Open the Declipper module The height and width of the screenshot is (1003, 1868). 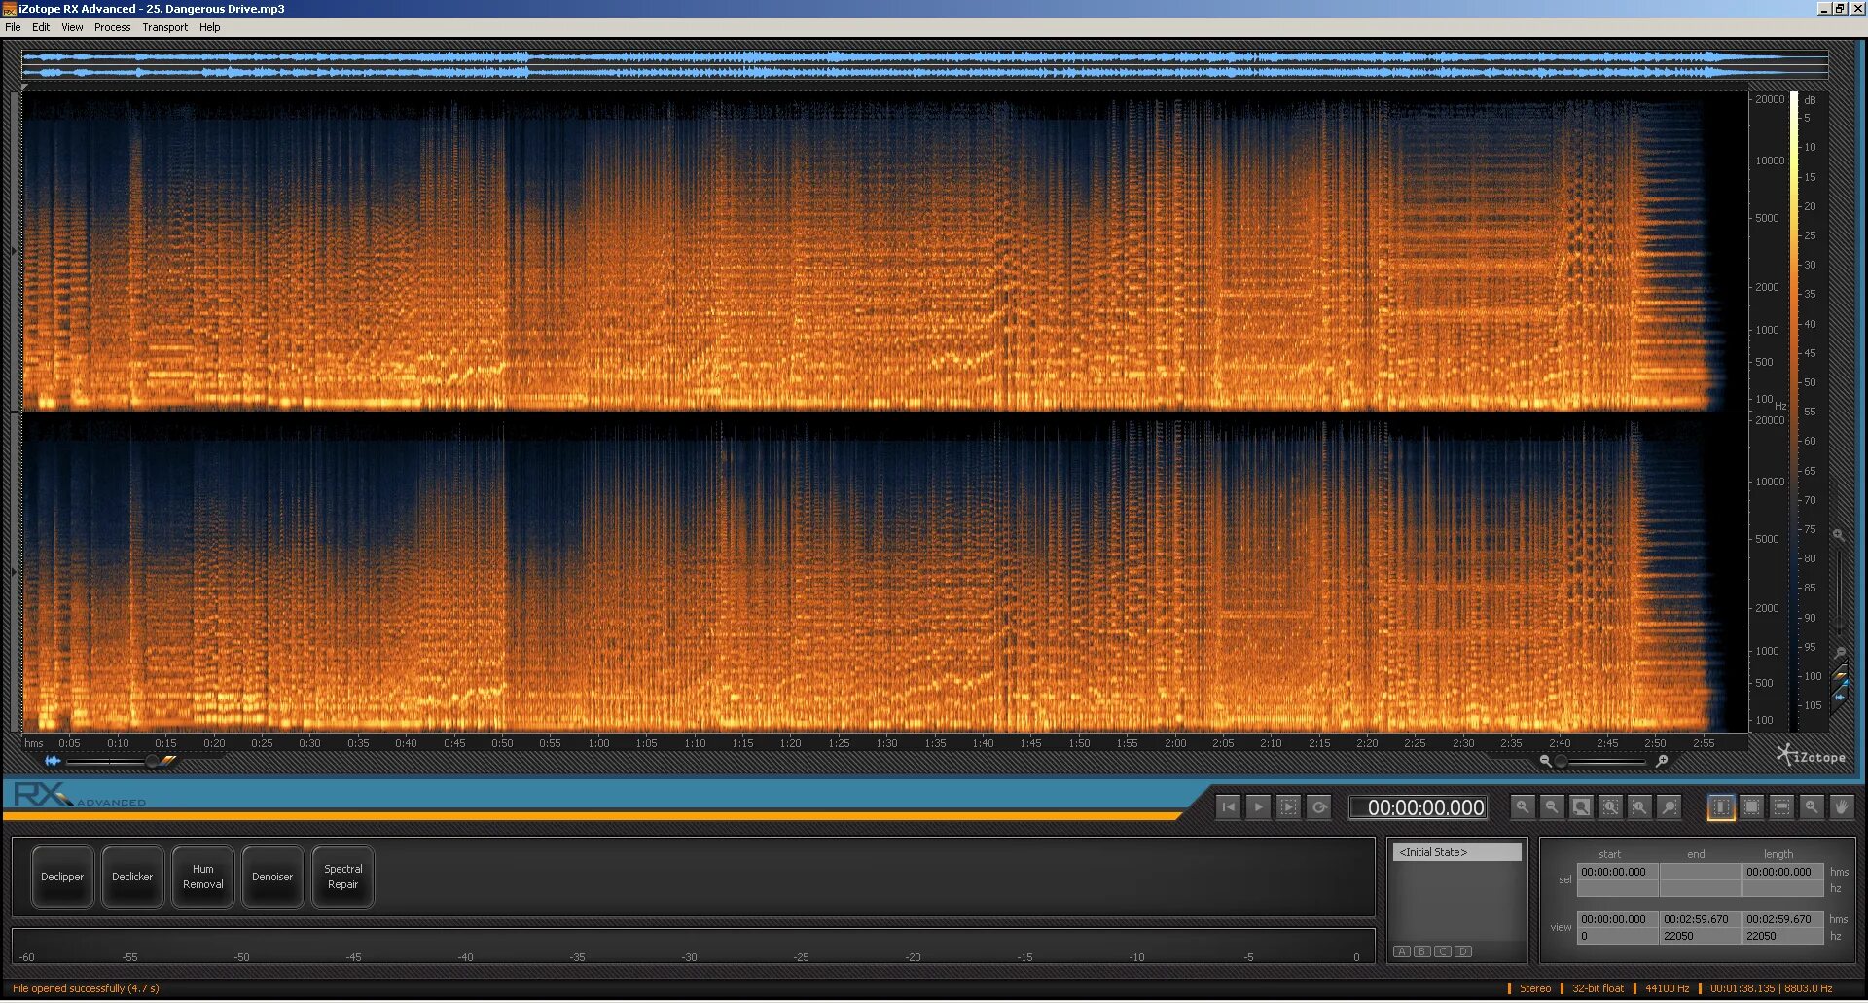[62, 878]
